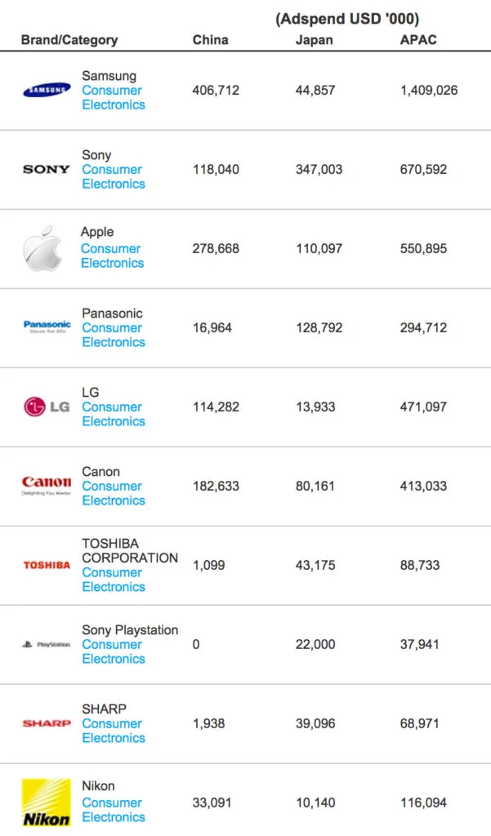Click the Brand/Category column header
The width and height of the screenshot is (491, 836).
point(69,40)
